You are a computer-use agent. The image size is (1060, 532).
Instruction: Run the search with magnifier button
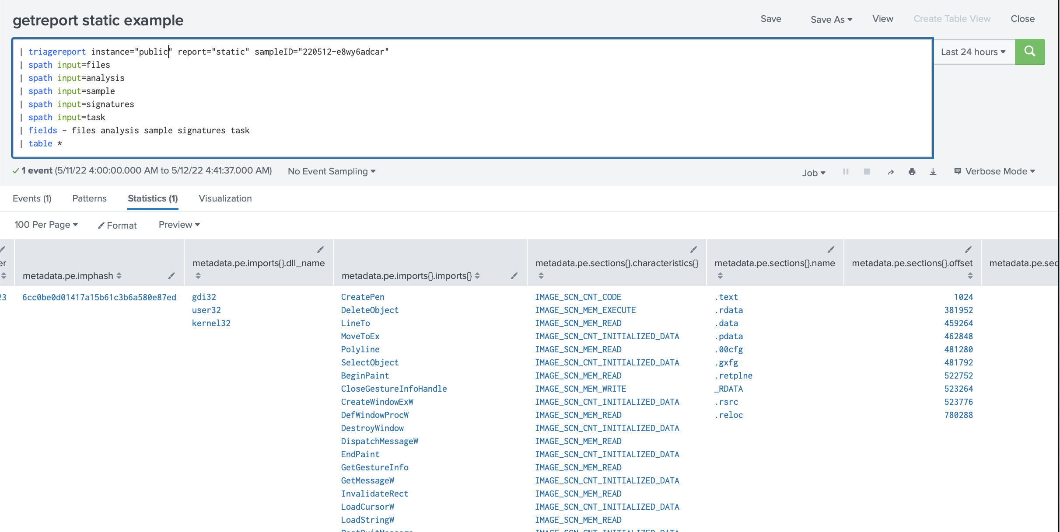pyautogui.click(x=1029, y=52)
